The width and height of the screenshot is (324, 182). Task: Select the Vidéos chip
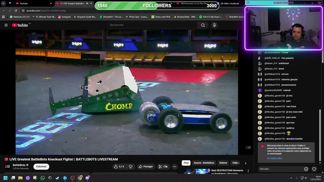(236, 163)
